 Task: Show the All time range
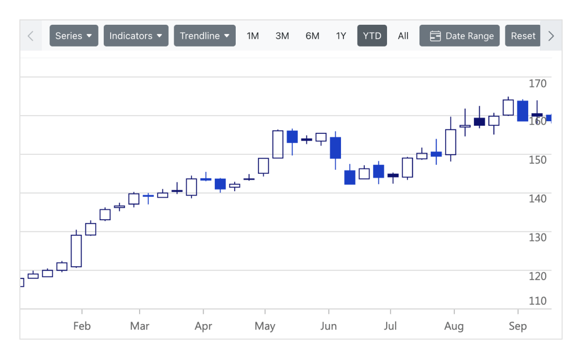[x=403, y=36]
